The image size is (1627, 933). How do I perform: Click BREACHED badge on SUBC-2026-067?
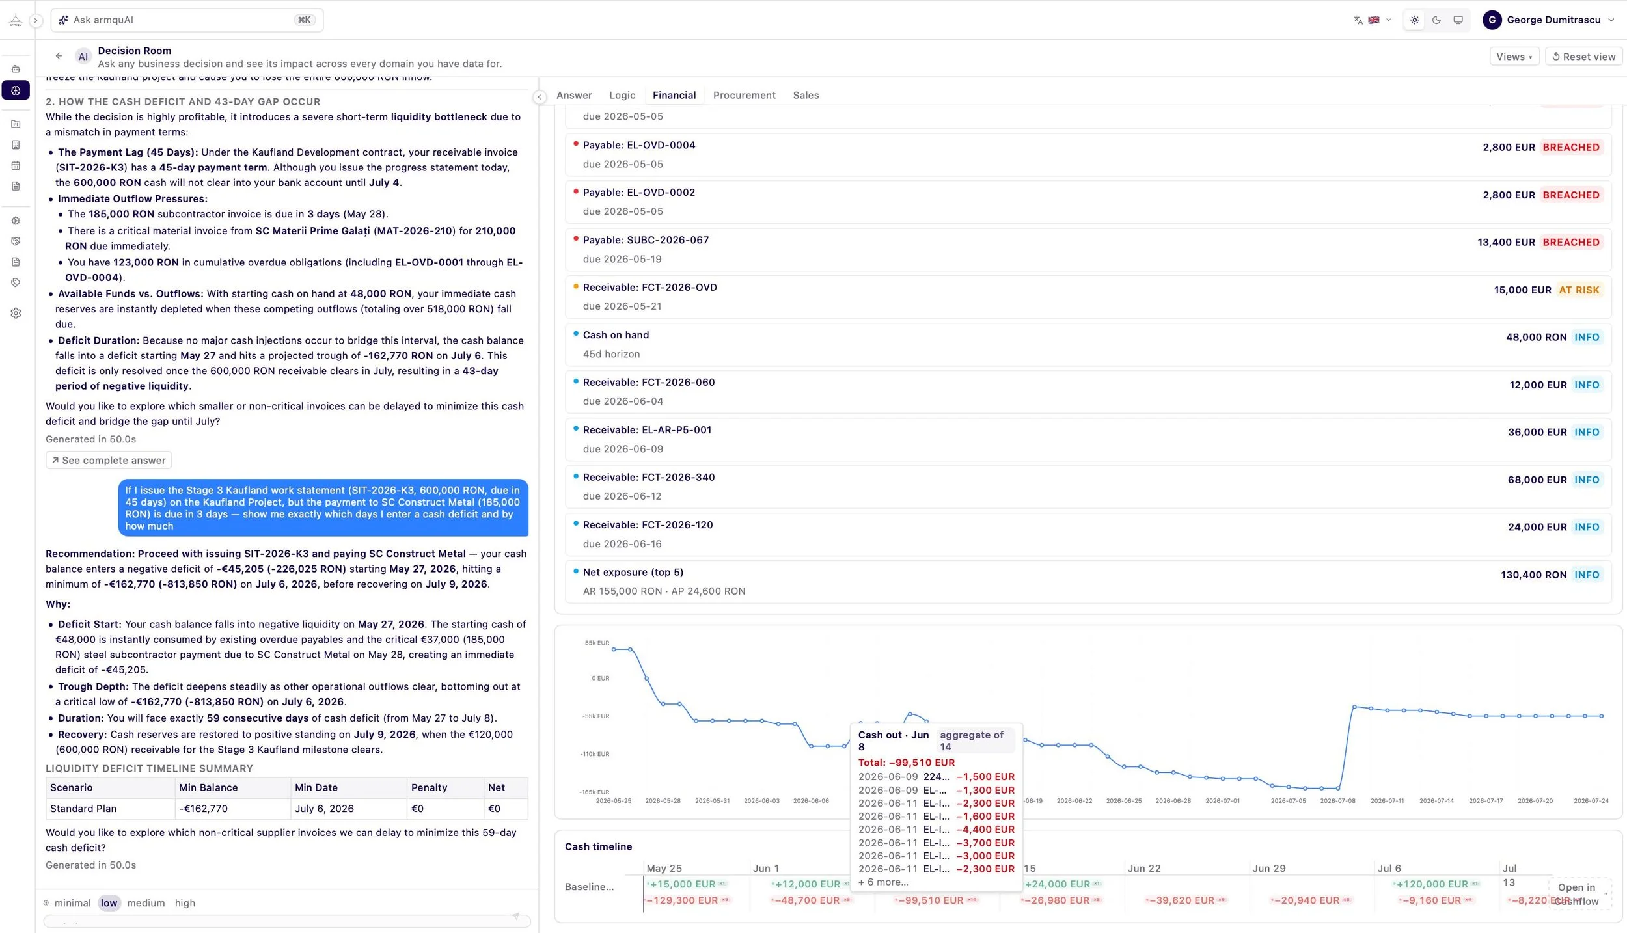(1571, 243)
